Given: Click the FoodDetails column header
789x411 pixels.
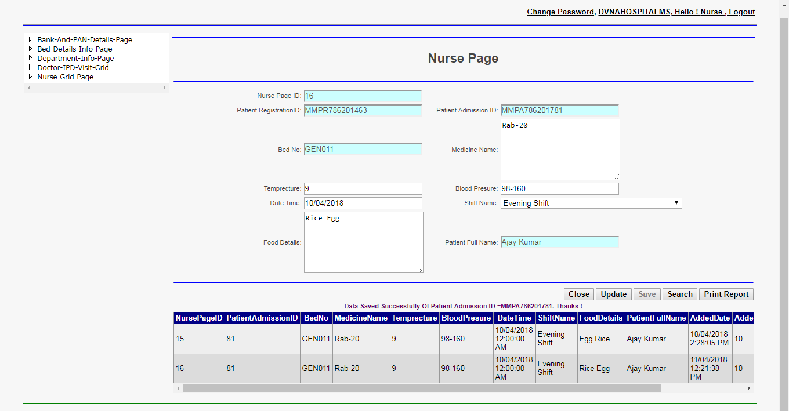Looking at the screenshot, I should pos(601,318).
